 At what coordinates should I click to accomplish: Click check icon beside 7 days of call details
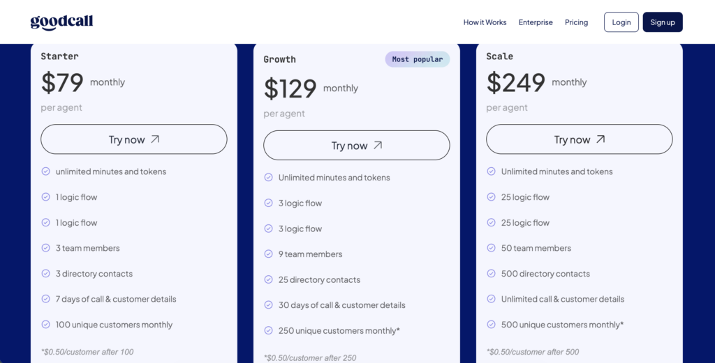tap(45, 299)
